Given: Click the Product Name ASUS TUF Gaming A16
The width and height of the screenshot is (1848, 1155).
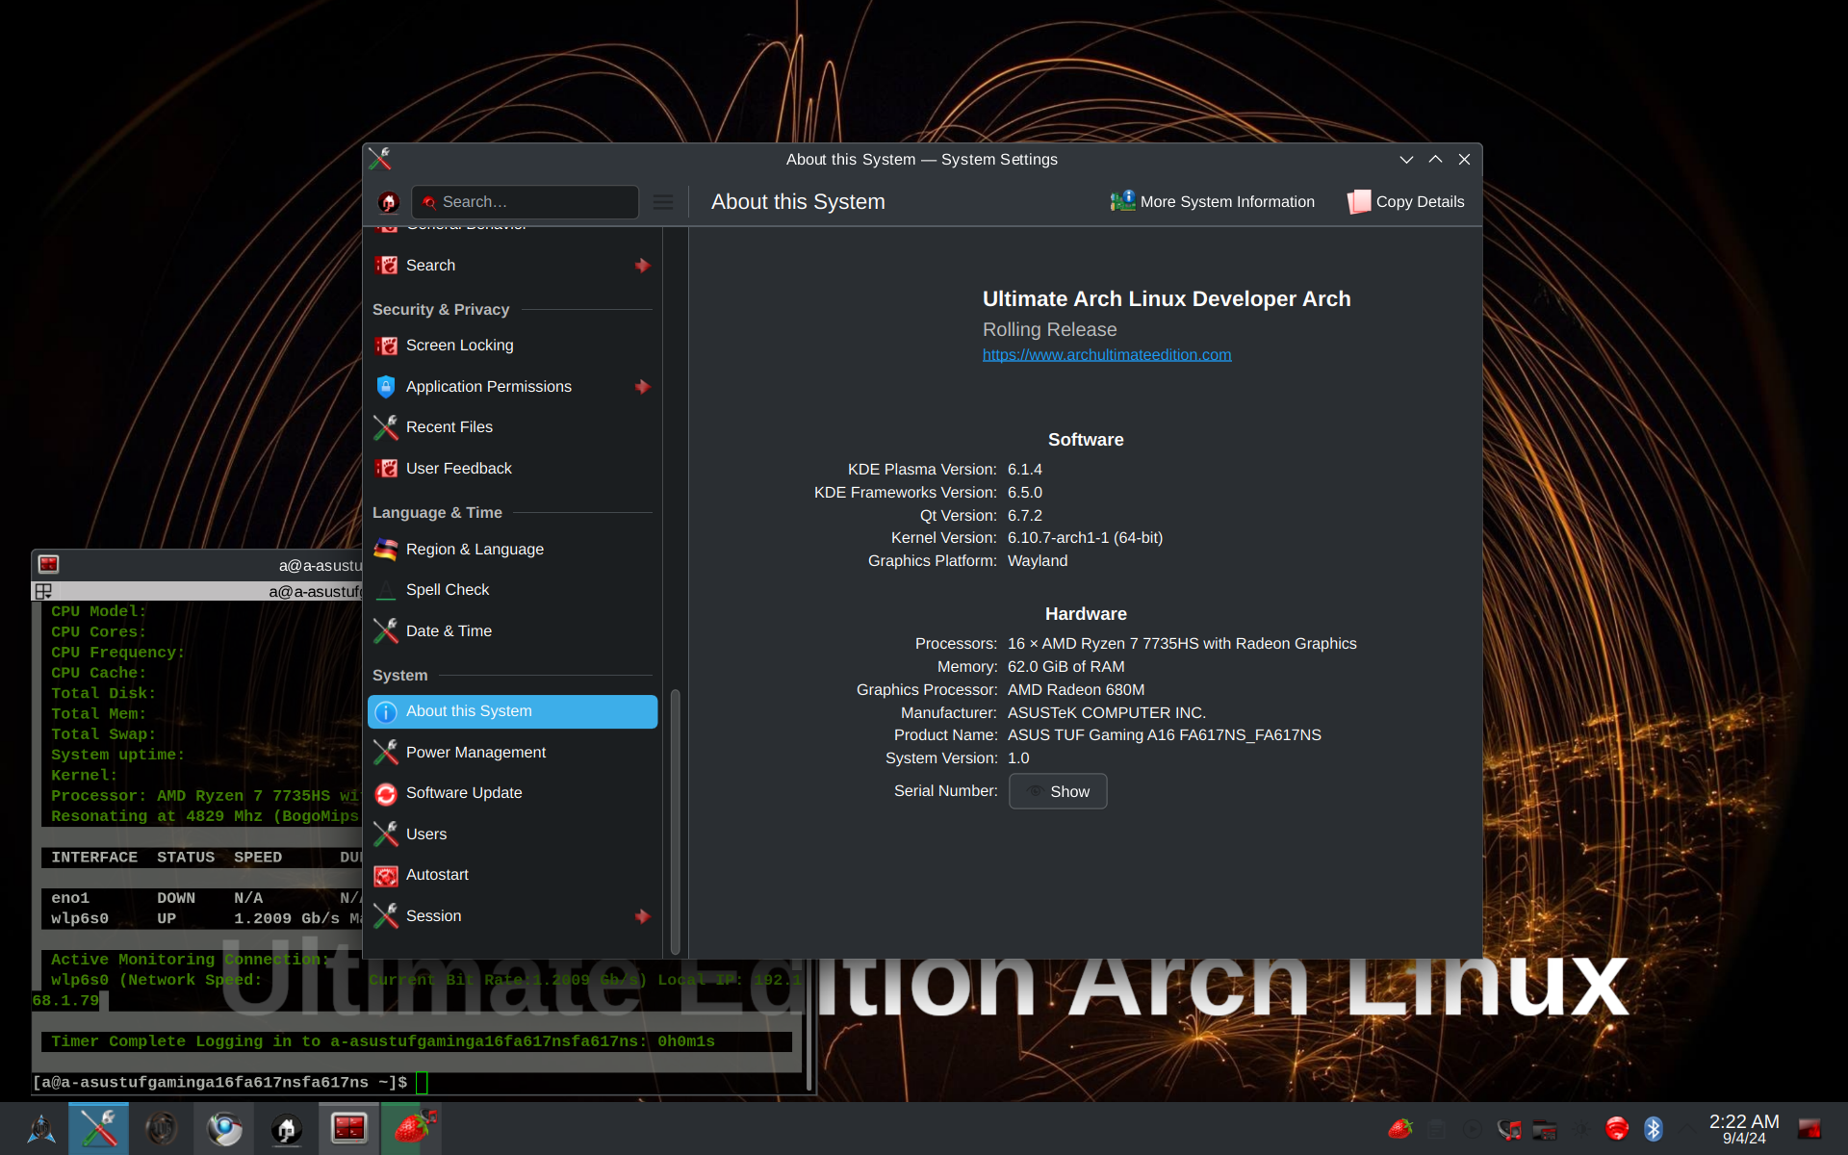Looking at the screenshot, I should pos(1164,735).
